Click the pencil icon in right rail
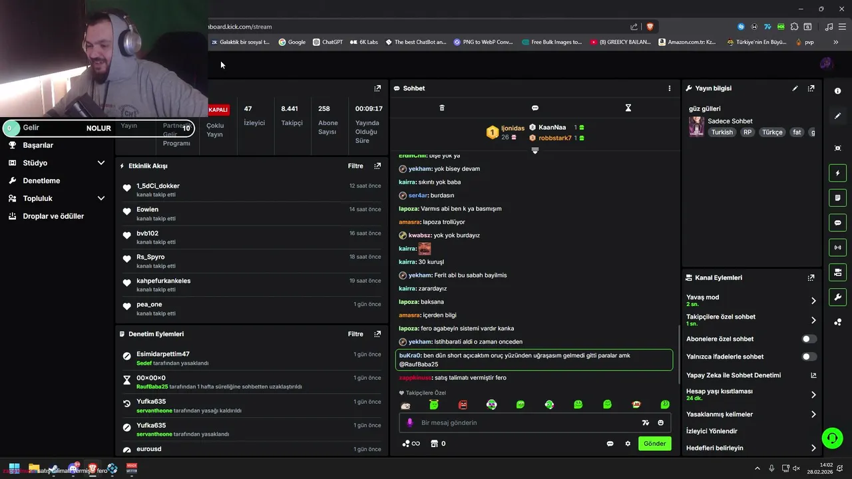Screen dimensions: 852x479 (x=837, y=116)
